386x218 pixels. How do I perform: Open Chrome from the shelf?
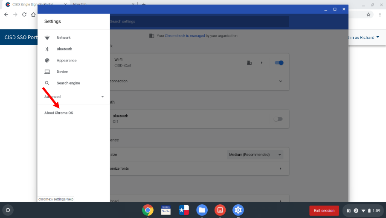148,210
